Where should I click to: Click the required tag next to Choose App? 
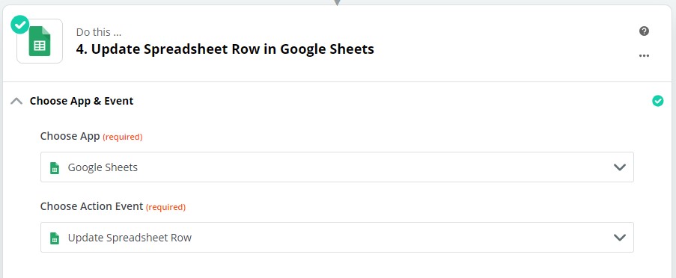click(x=123, y=137)
